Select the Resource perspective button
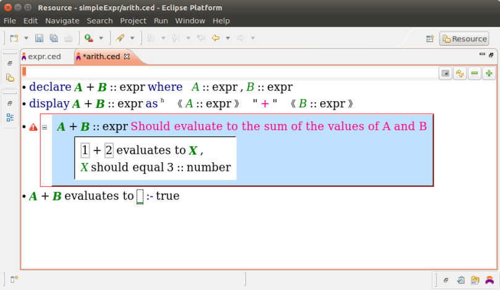Image resolution: width=500 pixels, height=290 pixels. click(x=464, y=38)
